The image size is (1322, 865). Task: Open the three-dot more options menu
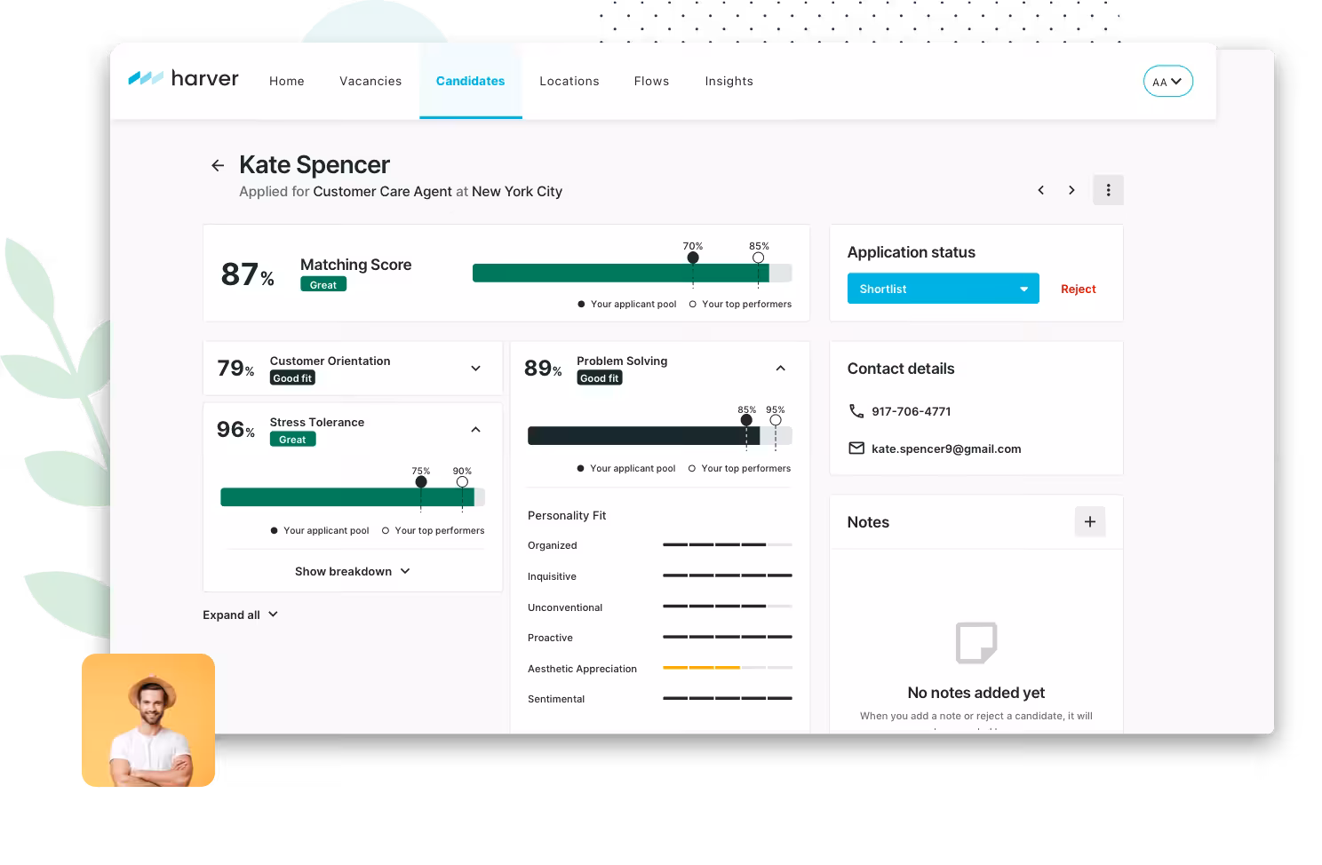pos(1108,190)
